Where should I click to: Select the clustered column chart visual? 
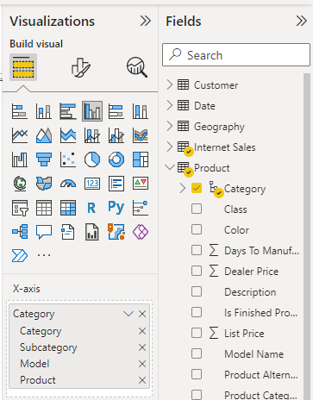pyautogui.click(x=92, y=111)
